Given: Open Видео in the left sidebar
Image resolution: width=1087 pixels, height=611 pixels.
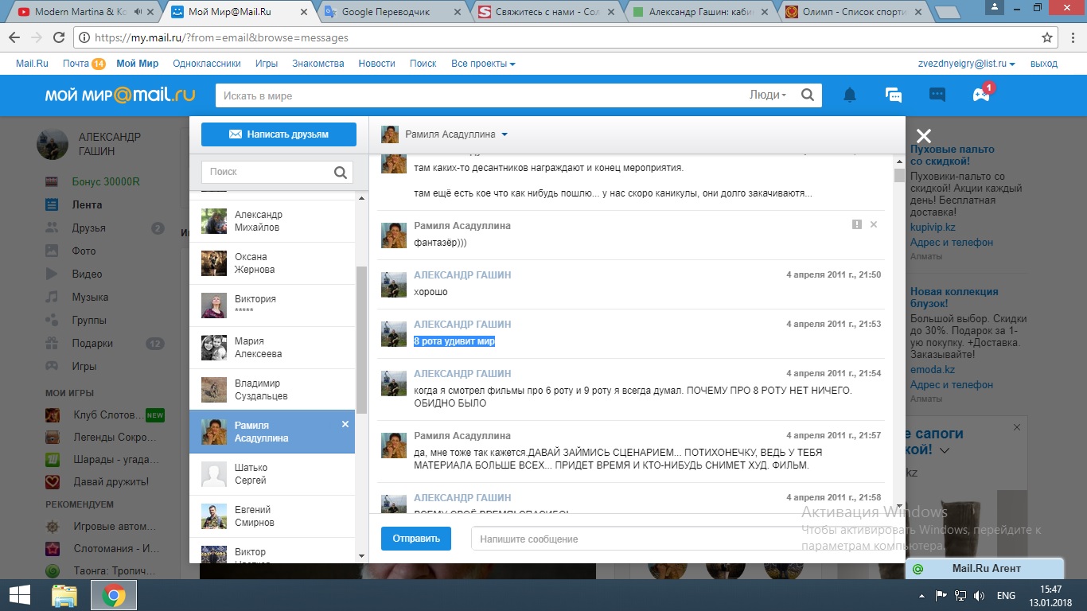Looking at the screenshot, I should click(87, 274).
